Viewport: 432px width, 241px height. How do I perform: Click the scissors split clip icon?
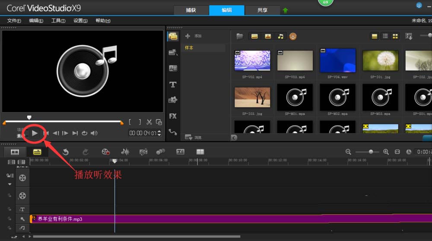(x=149, y=122)
